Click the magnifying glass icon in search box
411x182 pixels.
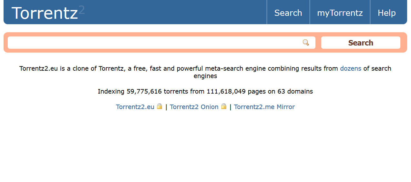306,43
